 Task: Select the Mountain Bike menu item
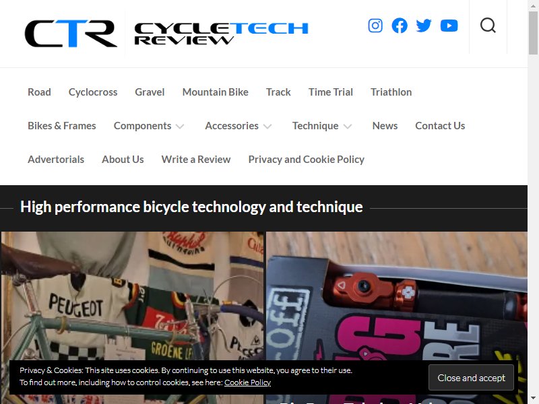pyautogui.click(x=215, y=92)
